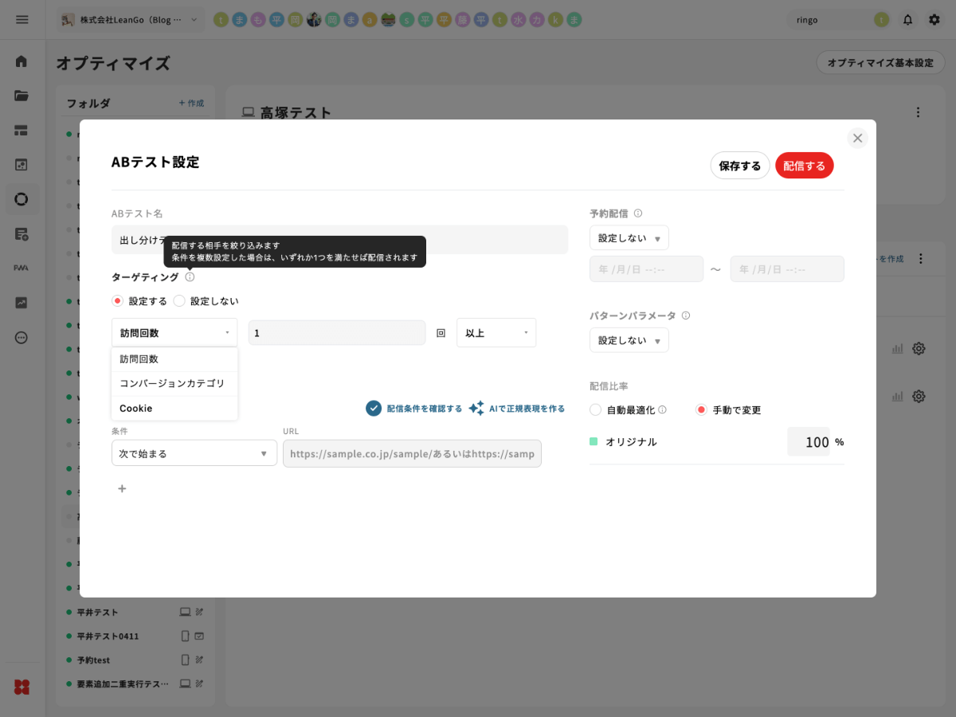This screenshot has height=717, width=956.
Task: Select 予約test in folder list
Action: coord(93,660)
